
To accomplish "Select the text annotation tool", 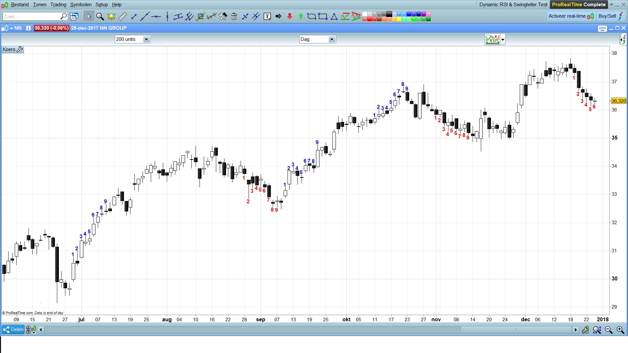I will pos(267,16).
